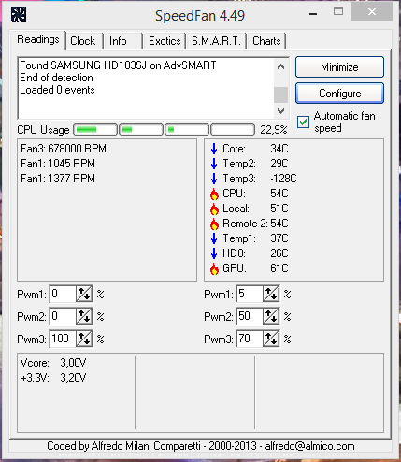The height and width of the screenshot is (462, 401).
Task: Click the right Pwm2 spinner arrows (value 50)
Action: [271, 316]
